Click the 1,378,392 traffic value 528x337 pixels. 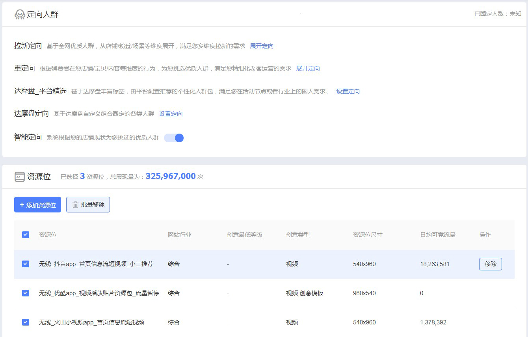pos(433,322)
